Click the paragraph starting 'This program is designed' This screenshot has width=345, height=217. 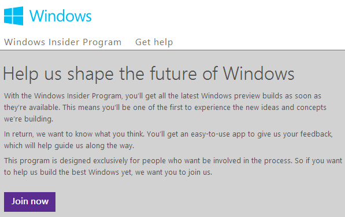point(173,166)
